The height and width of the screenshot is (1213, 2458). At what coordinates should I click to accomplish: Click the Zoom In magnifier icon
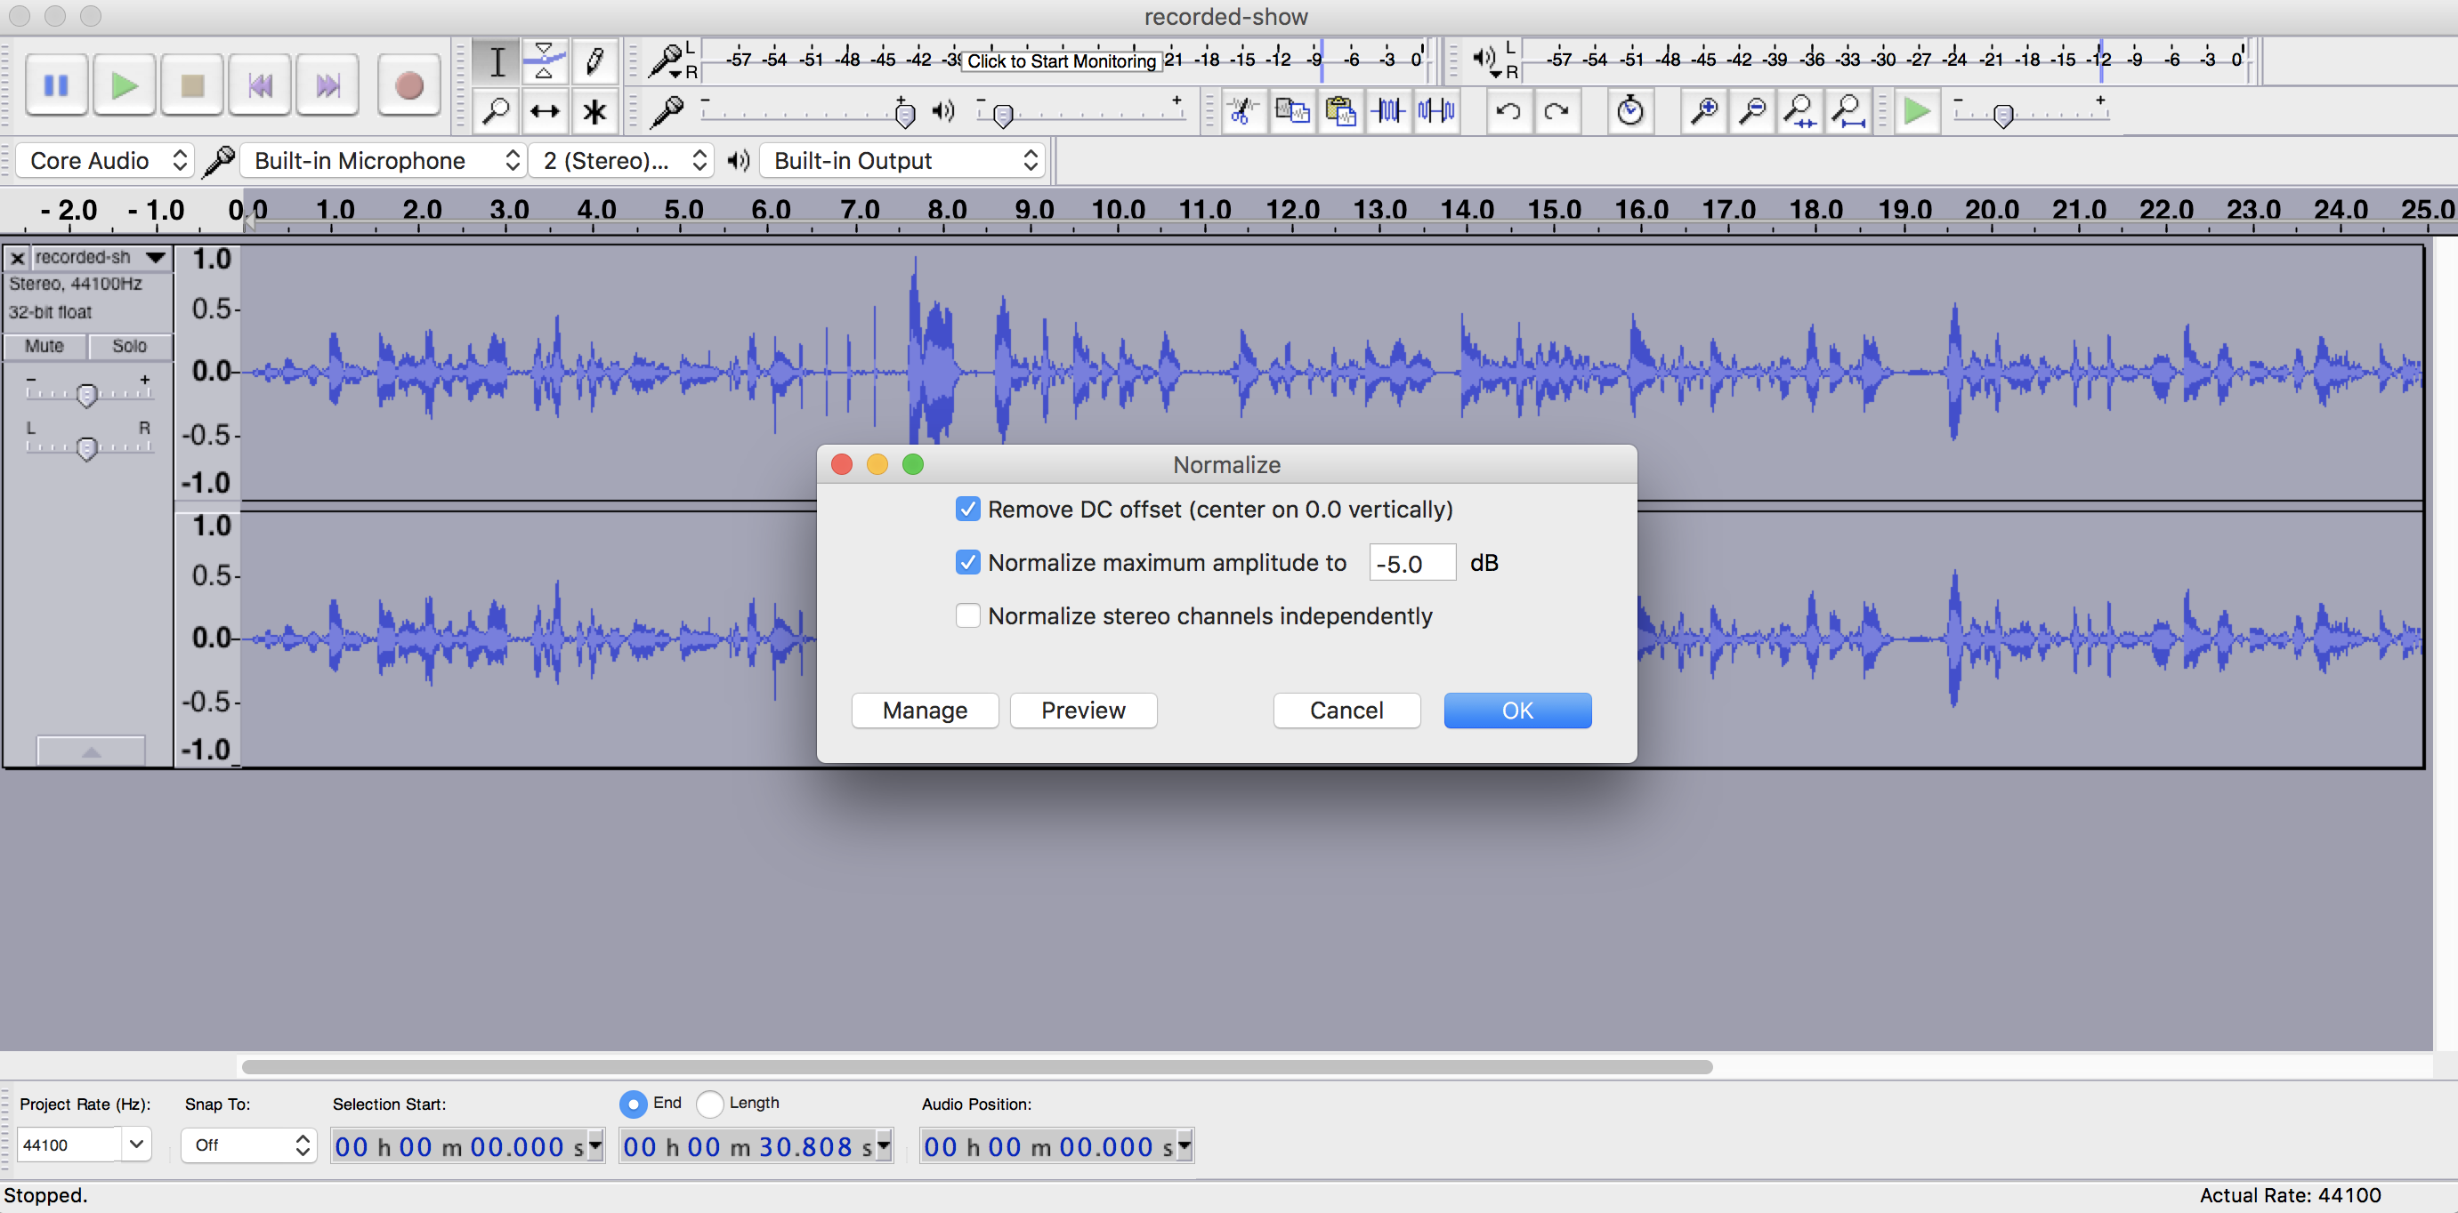click(x=1703, y=111)
